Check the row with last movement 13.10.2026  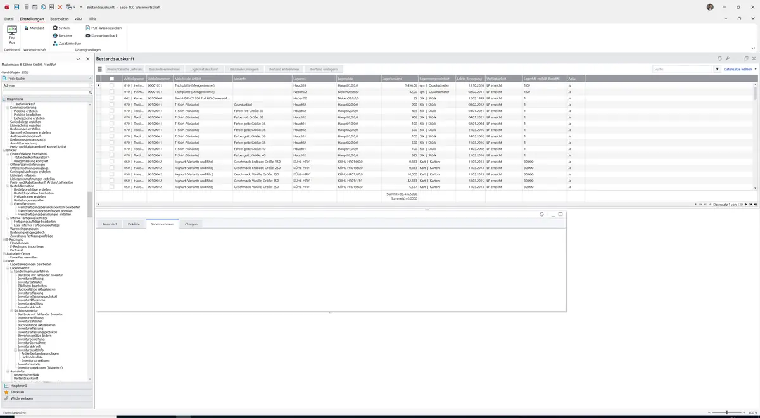tap(112, 85)
